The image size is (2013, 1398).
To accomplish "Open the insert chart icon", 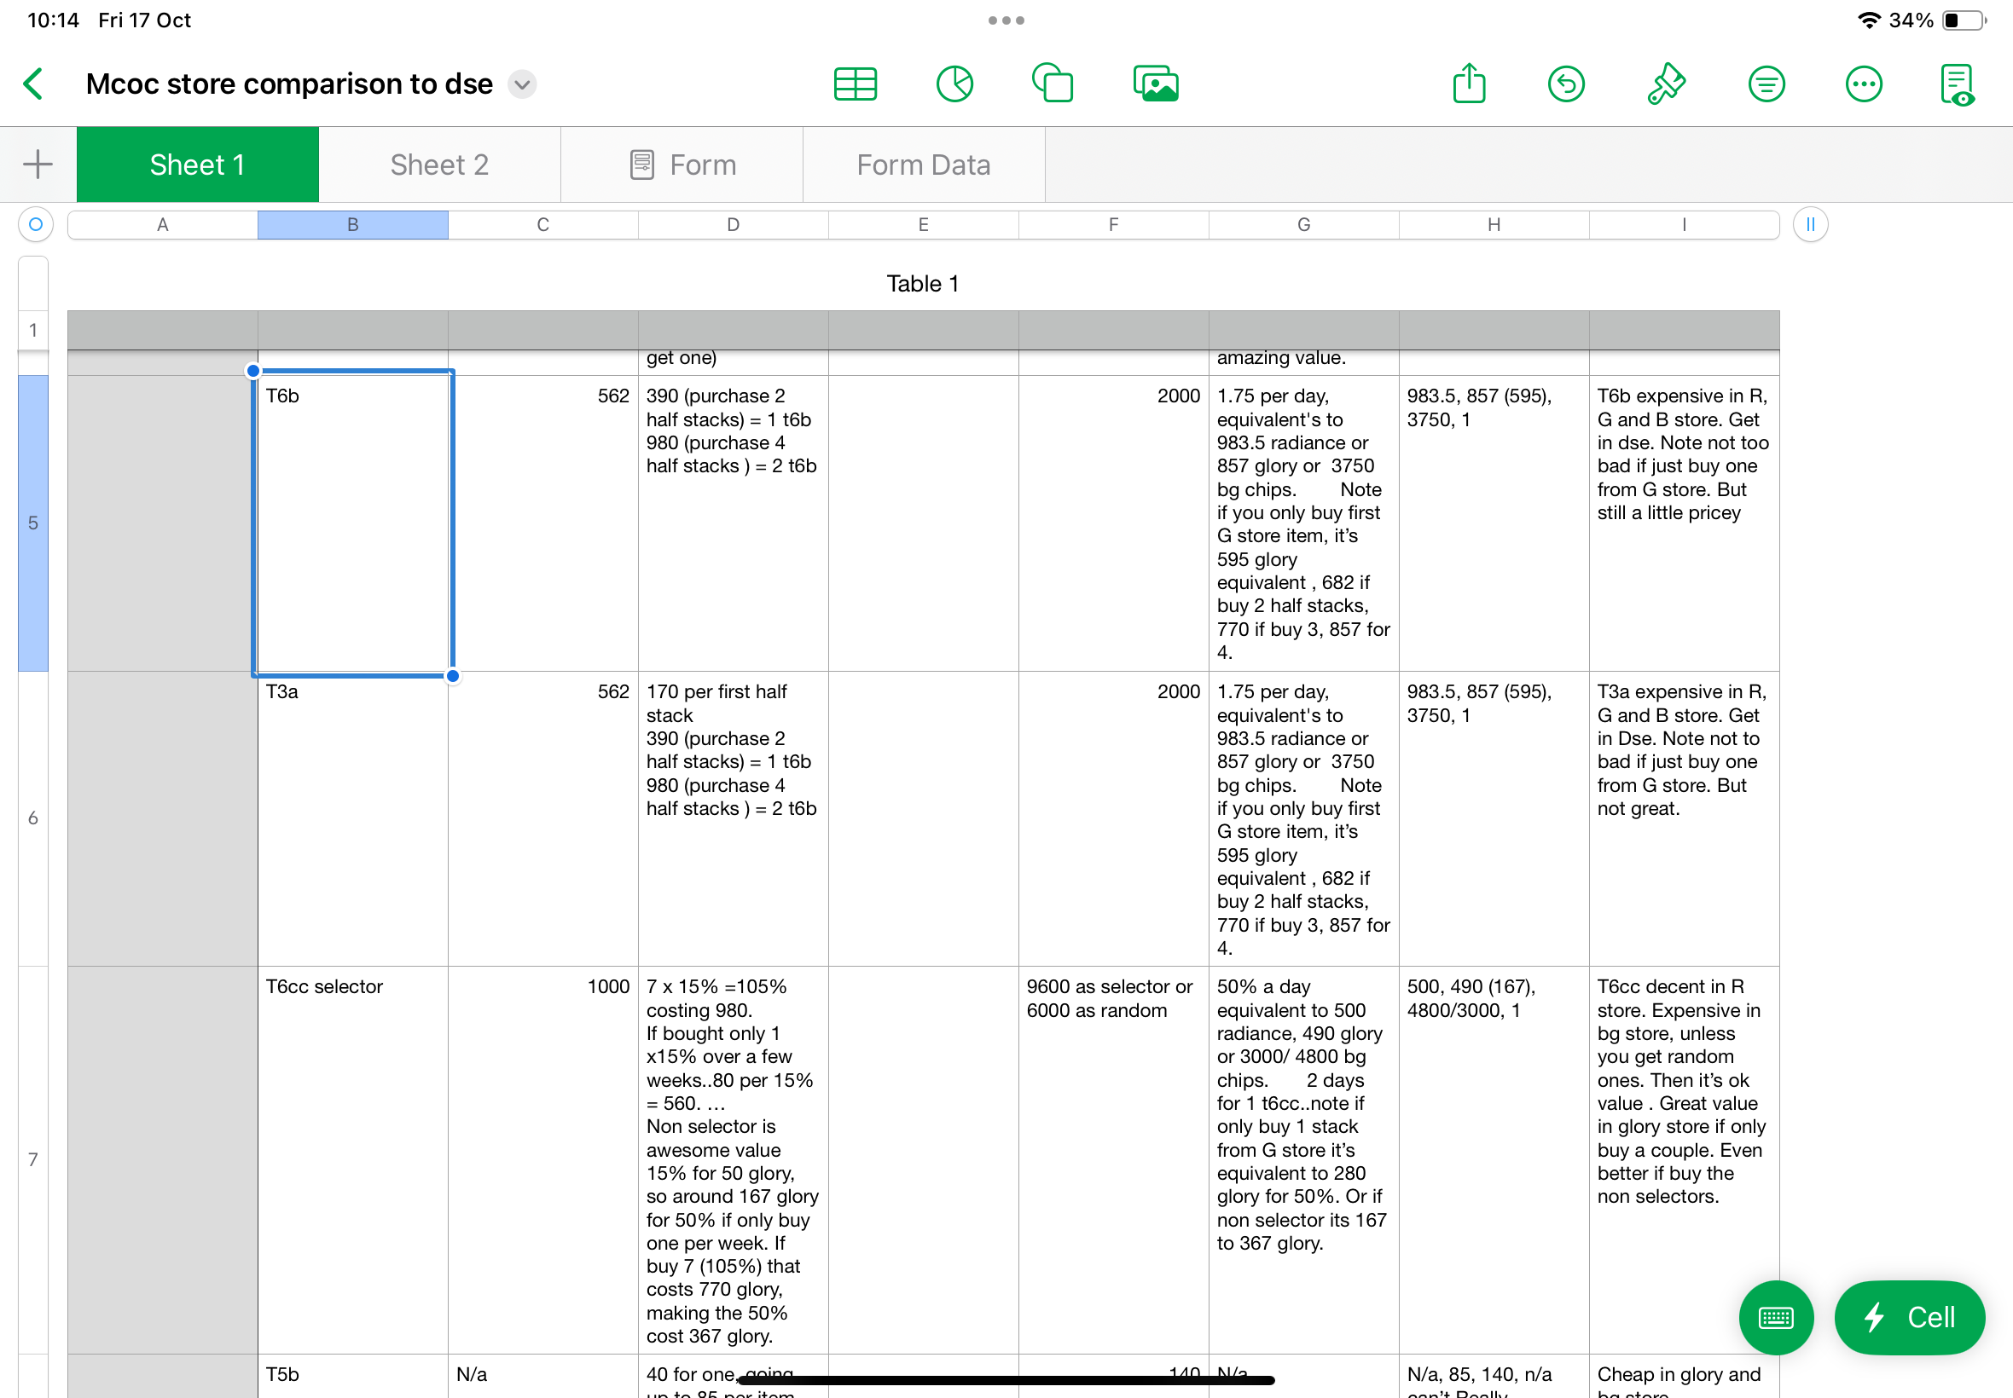I will coord(954,84).
